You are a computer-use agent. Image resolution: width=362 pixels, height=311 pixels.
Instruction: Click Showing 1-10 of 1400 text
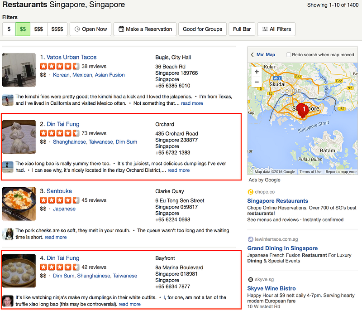(333, 5)
